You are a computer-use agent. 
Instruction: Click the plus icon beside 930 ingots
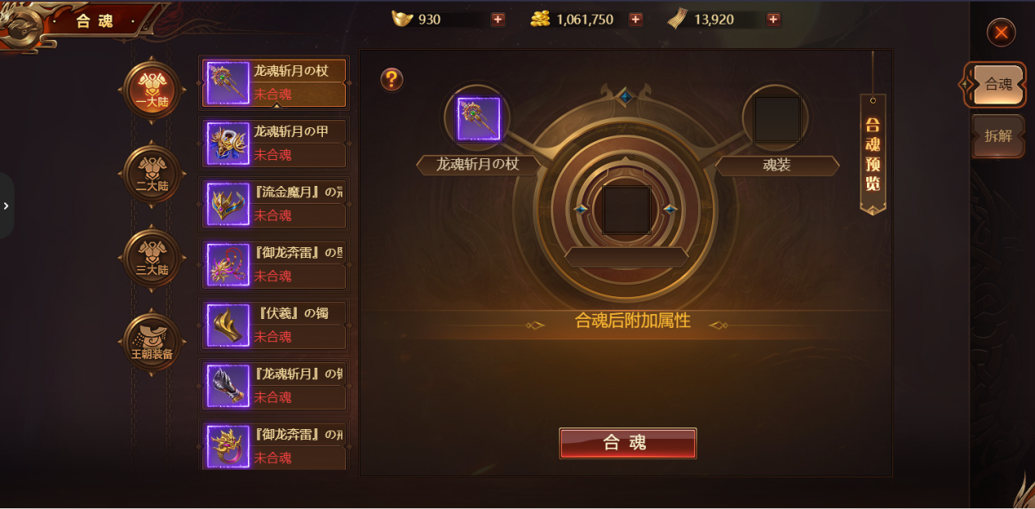pyautogui.click(x=498, y=20)
